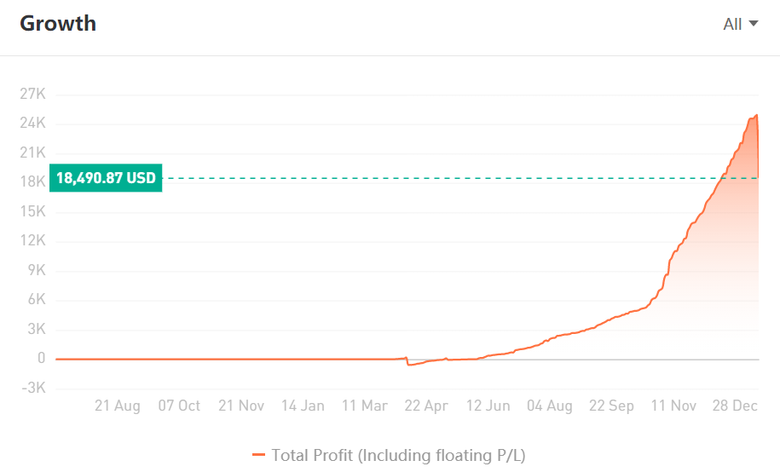
Task: Click the peak of the profit curve
Action: point(756,115)
